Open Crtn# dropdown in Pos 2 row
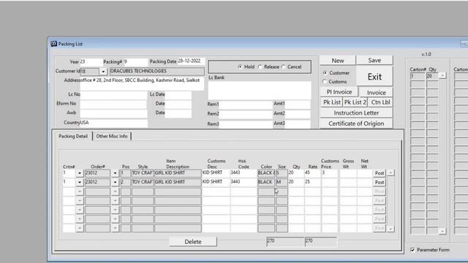Image resolution: width=468 pixels, height=263 pixels. pyautogui.click(x=80, y=182)
